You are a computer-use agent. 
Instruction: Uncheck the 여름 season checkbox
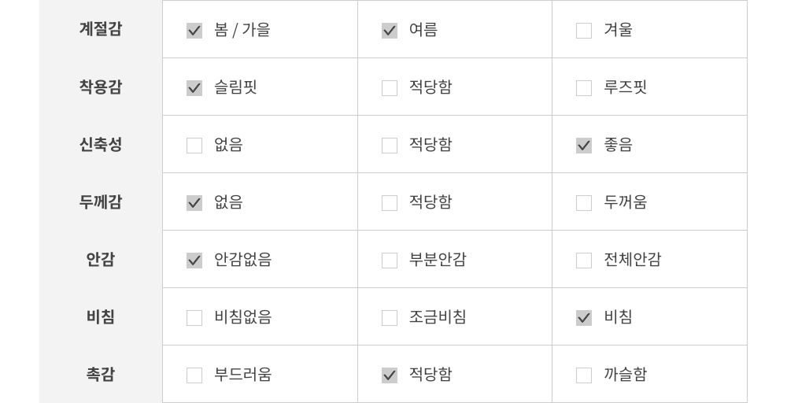pyautogui.click(x=390, y=31)
